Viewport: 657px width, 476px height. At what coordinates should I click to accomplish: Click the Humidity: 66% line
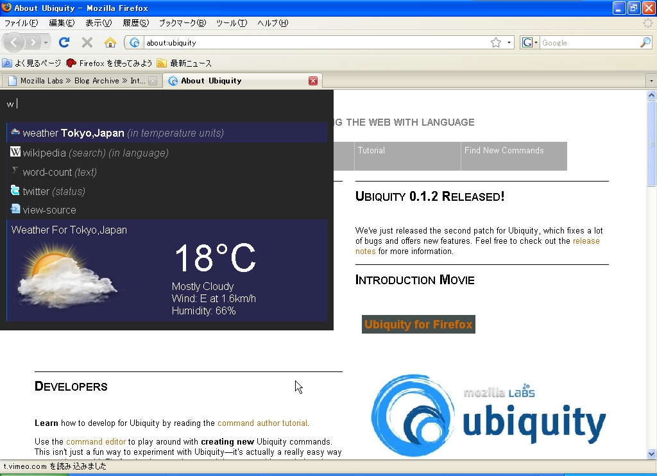203,311
